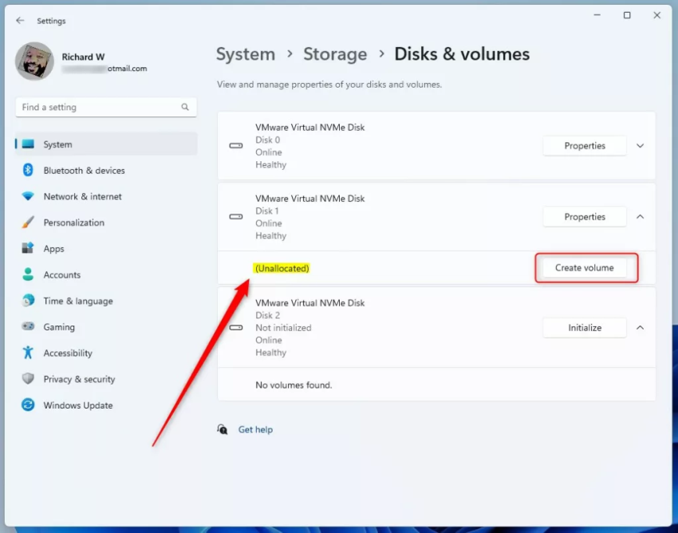Open Network & internet settings icon
This screenshot has width=678, height=533.
(28, 196)
